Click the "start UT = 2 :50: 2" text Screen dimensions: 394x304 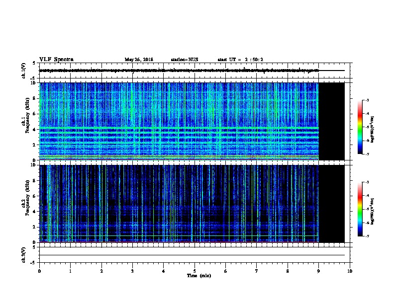pos(240,60)
